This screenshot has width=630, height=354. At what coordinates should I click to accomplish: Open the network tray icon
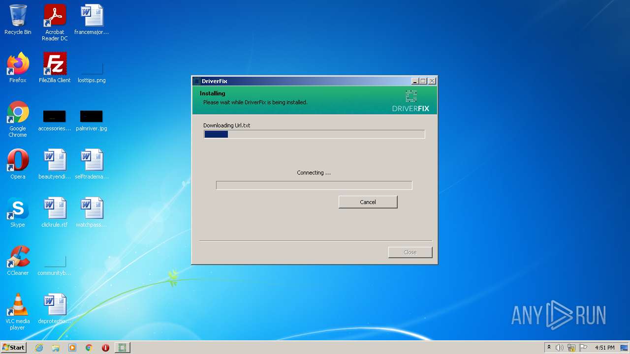tap(571, 348)
